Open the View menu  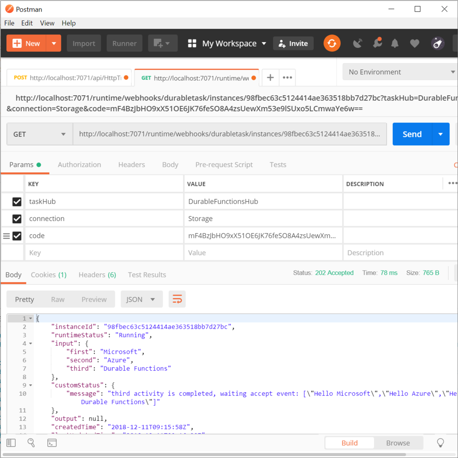47,23
